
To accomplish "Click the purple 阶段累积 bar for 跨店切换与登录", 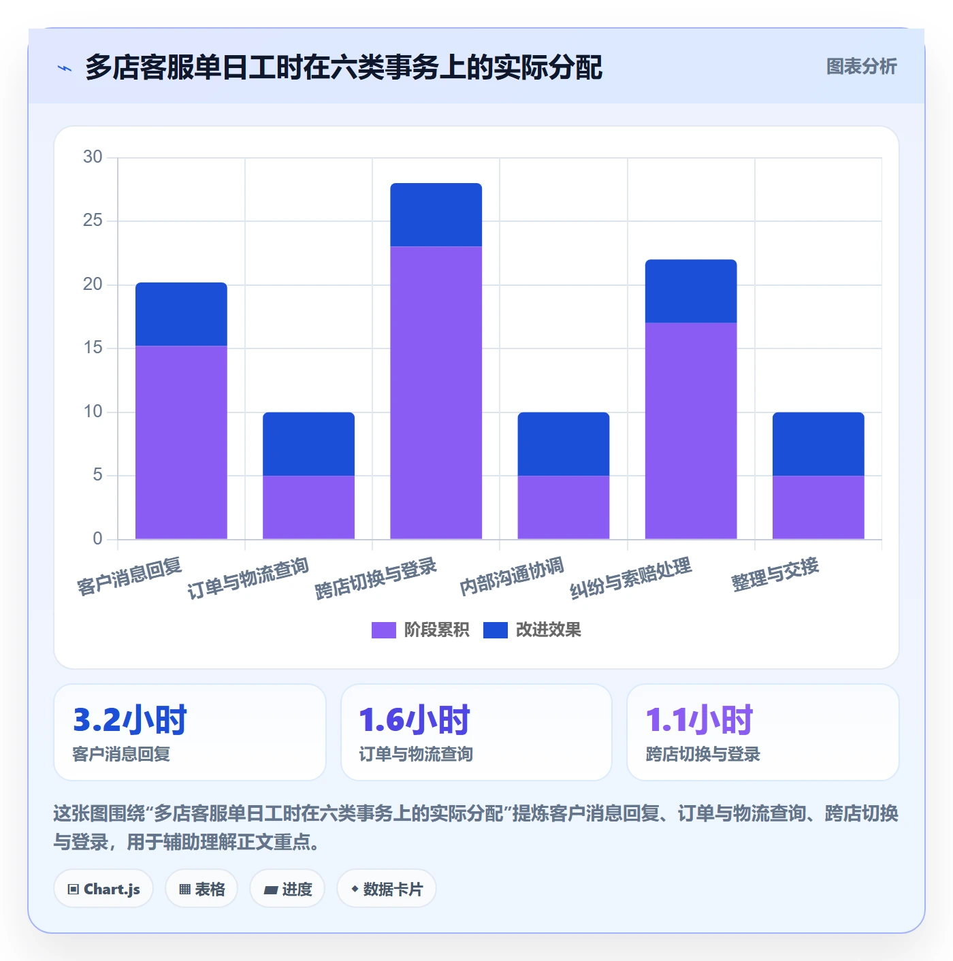I will [436, 393].
